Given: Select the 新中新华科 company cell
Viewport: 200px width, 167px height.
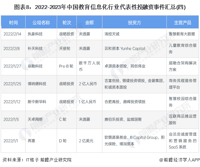Looking at the screenshot, I should [x=41, y=102].
